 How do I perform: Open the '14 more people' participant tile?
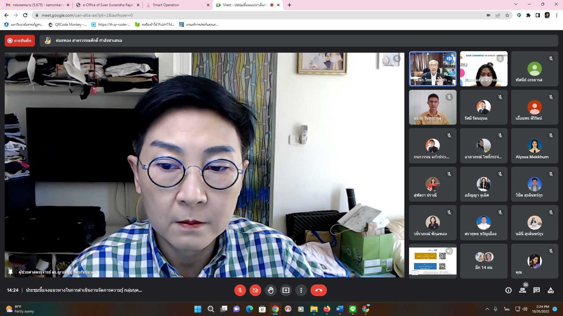click(x=484, y=261)
